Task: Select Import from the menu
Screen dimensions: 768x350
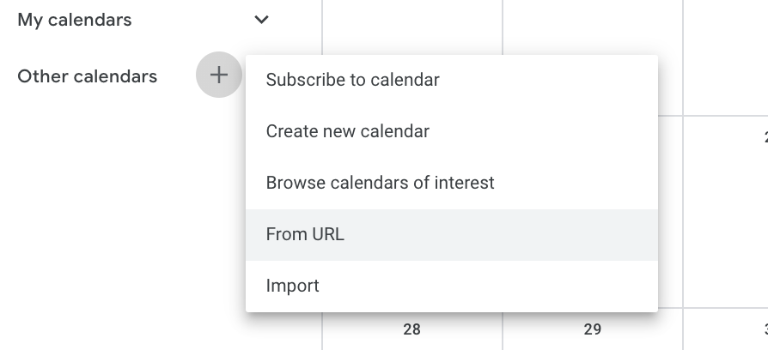Action: tap(293, 286)
